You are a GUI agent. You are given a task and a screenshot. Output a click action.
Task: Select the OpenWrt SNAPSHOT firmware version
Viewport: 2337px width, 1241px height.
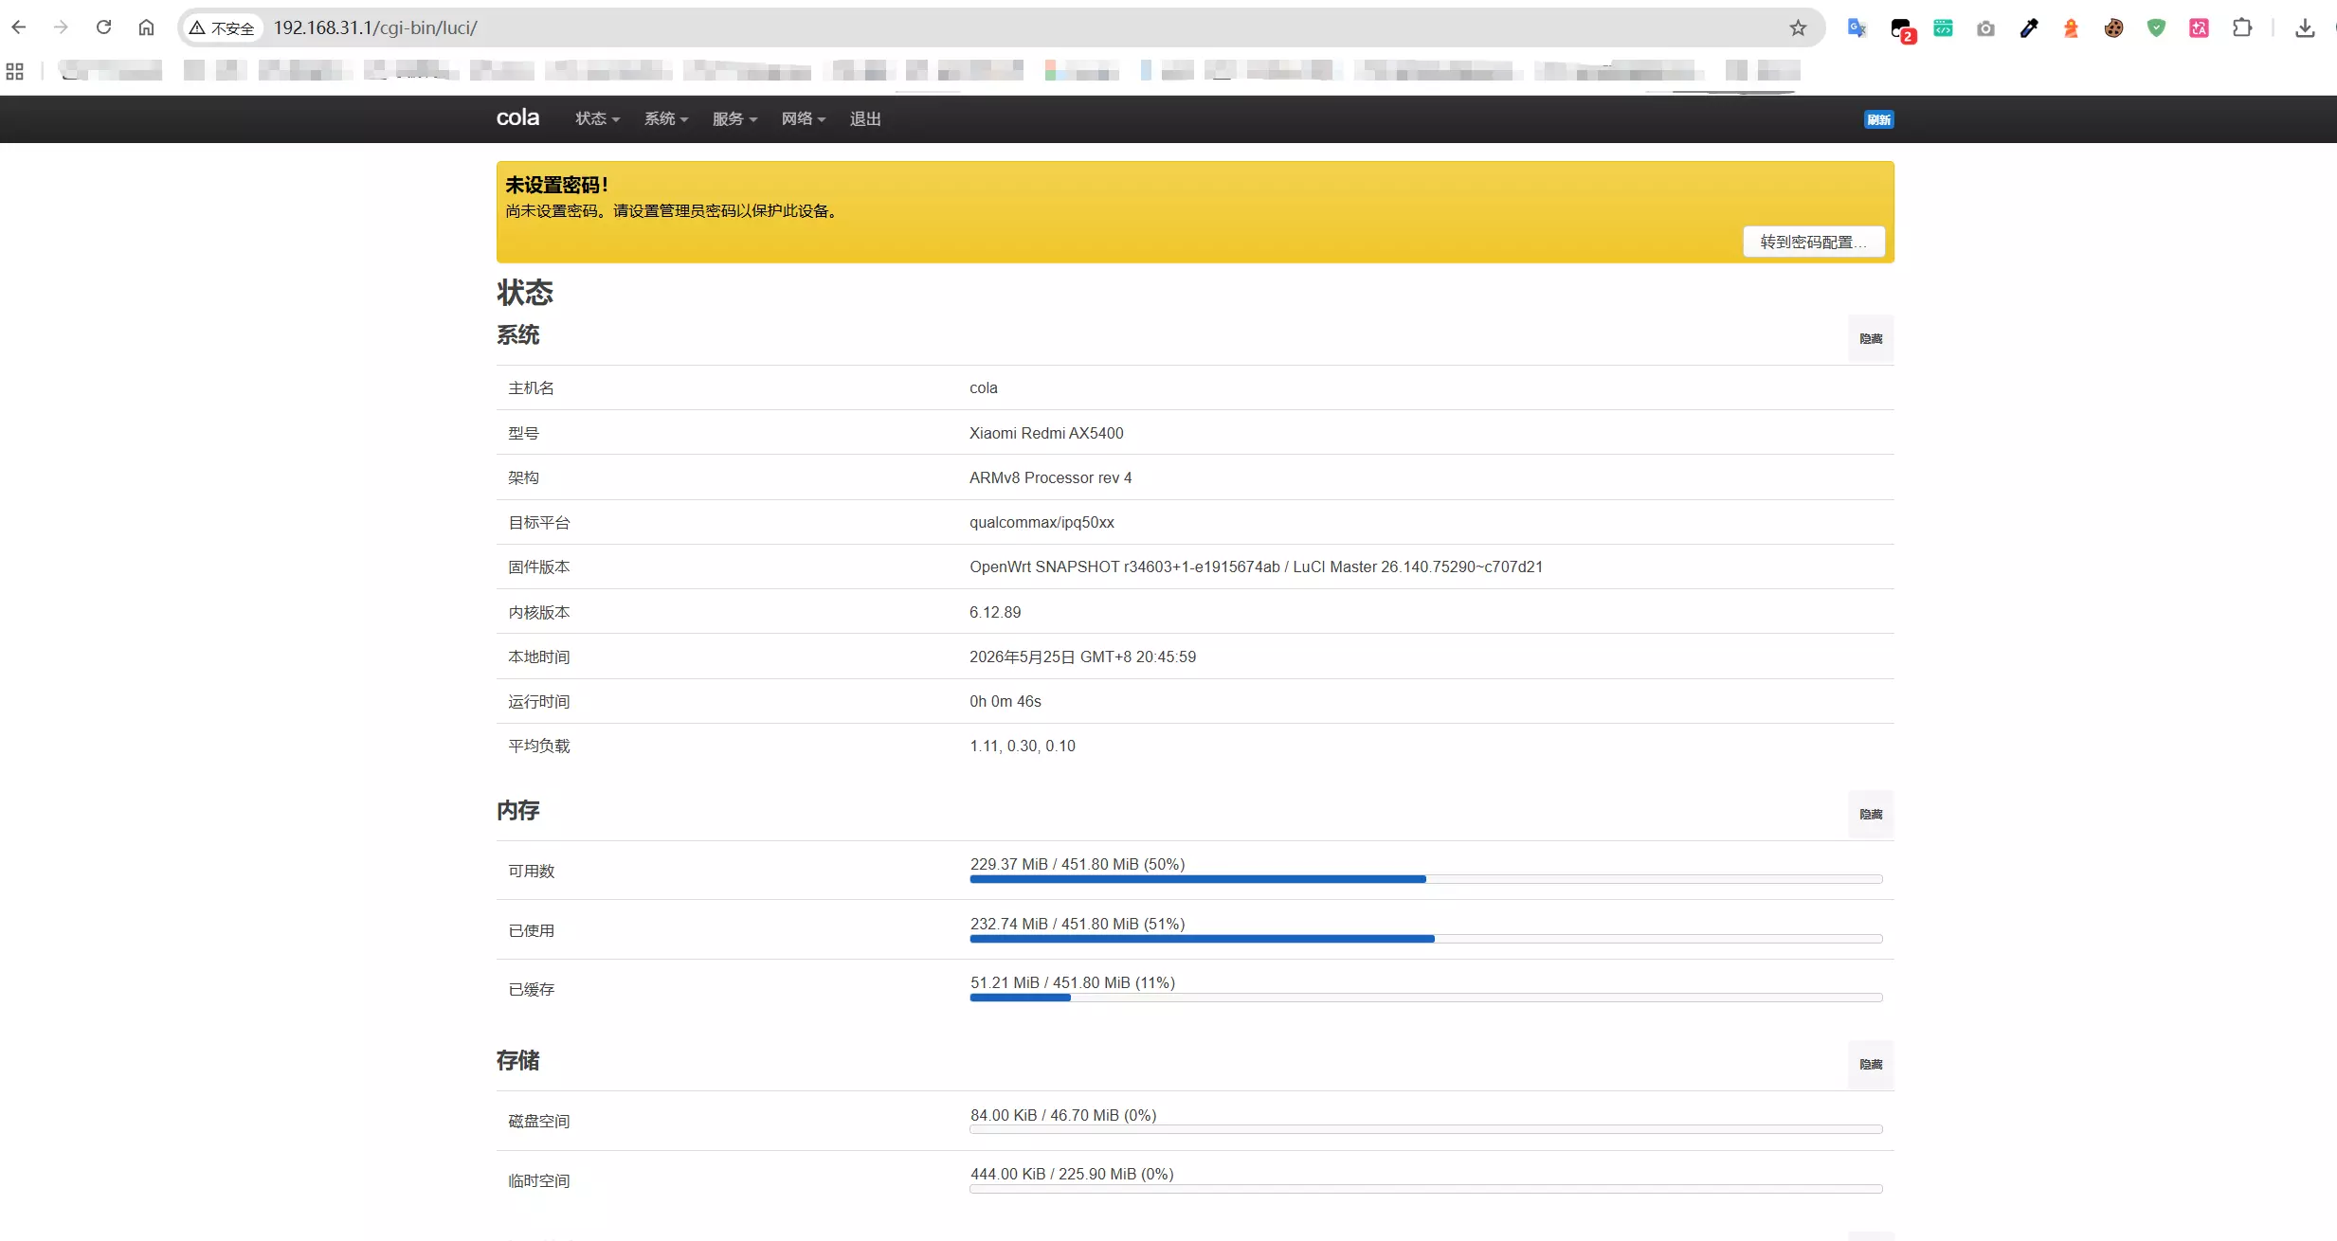point(1256,567)
